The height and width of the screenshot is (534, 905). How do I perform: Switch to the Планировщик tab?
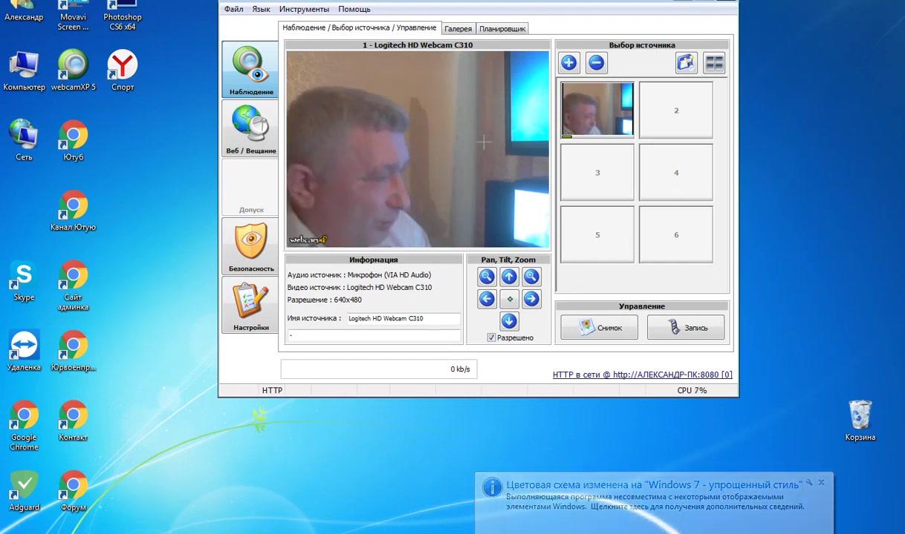point(502,29)
